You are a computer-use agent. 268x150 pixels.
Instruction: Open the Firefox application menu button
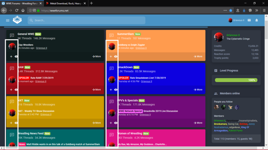pos(264,11)
